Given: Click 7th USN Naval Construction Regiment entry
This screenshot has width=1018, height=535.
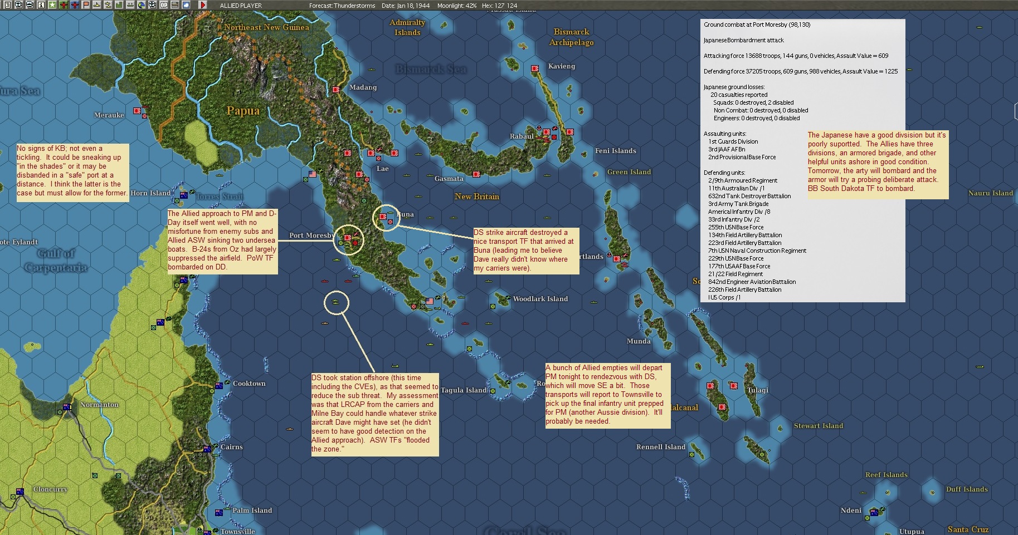Looking at the screenshot, I should click(x=757, y=251).
